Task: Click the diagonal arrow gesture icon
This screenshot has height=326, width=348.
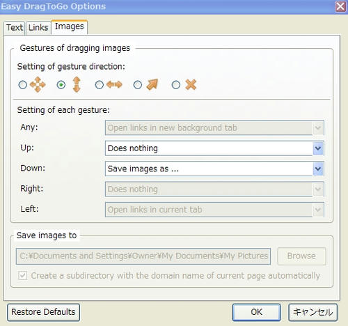Action: [x=152, y=84]
